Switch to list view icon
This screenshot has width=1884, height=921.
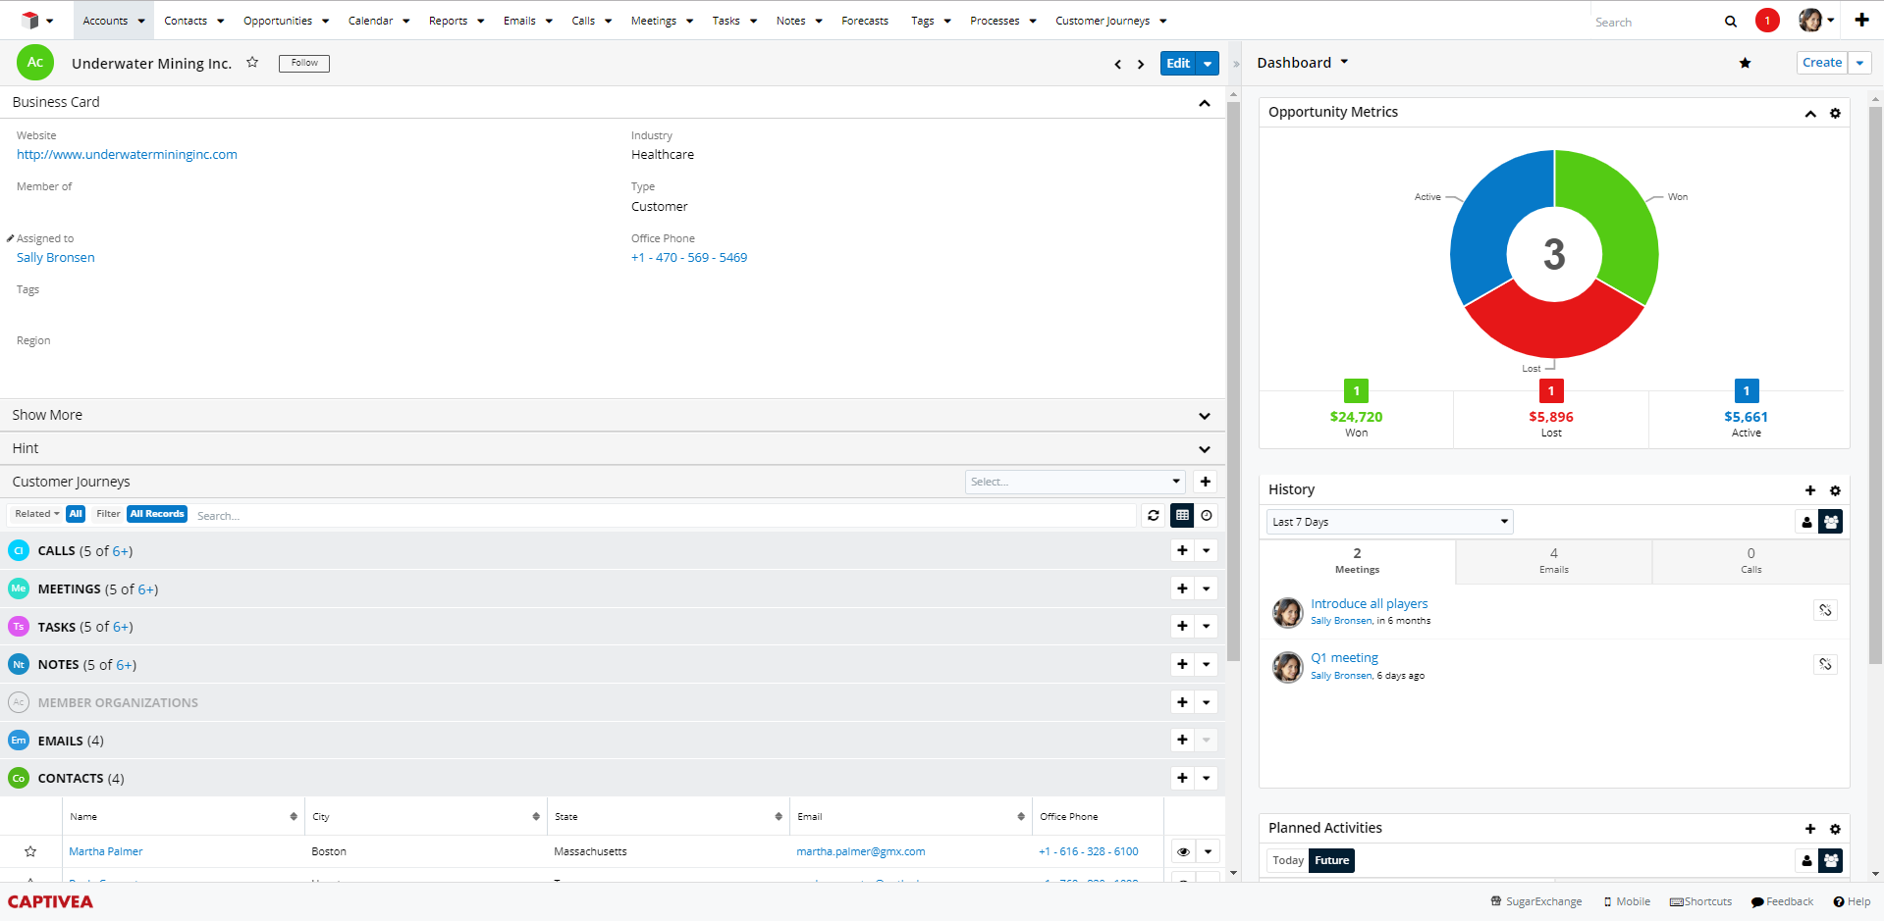click(x=1182, y=515)
